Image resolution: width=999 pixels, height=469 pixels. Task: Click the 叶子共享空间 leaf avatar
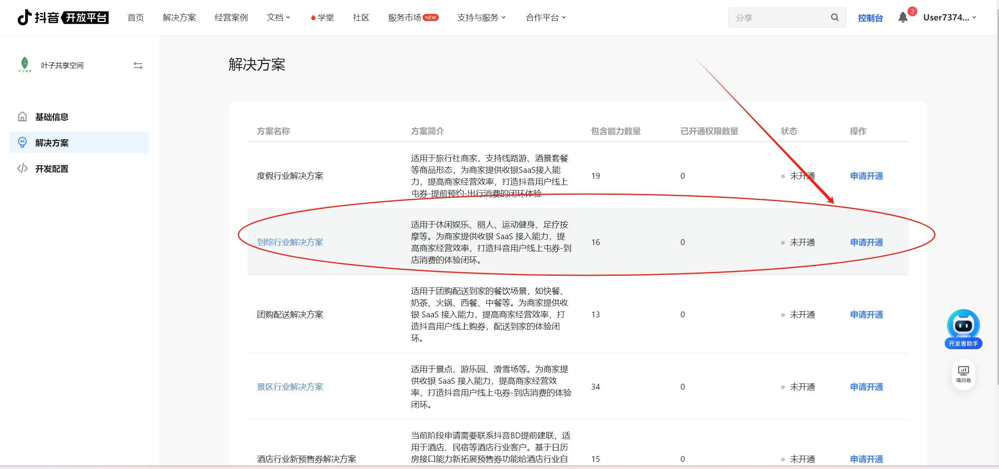(25, 64)
